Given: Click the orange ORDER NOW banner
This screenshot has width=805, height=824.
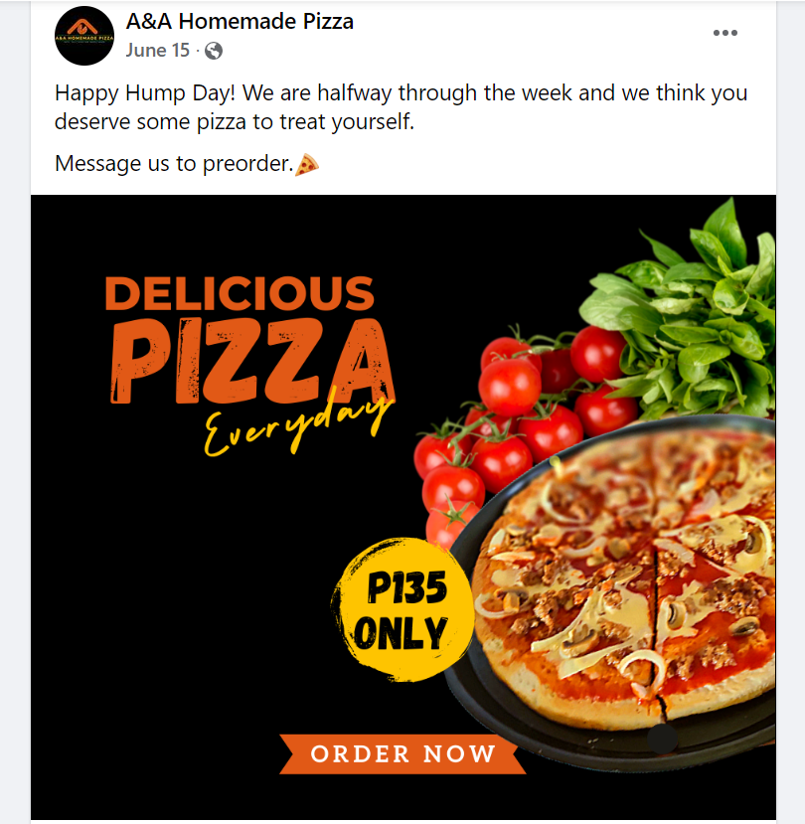Looking at the screenshot, I should click(402, 753).
